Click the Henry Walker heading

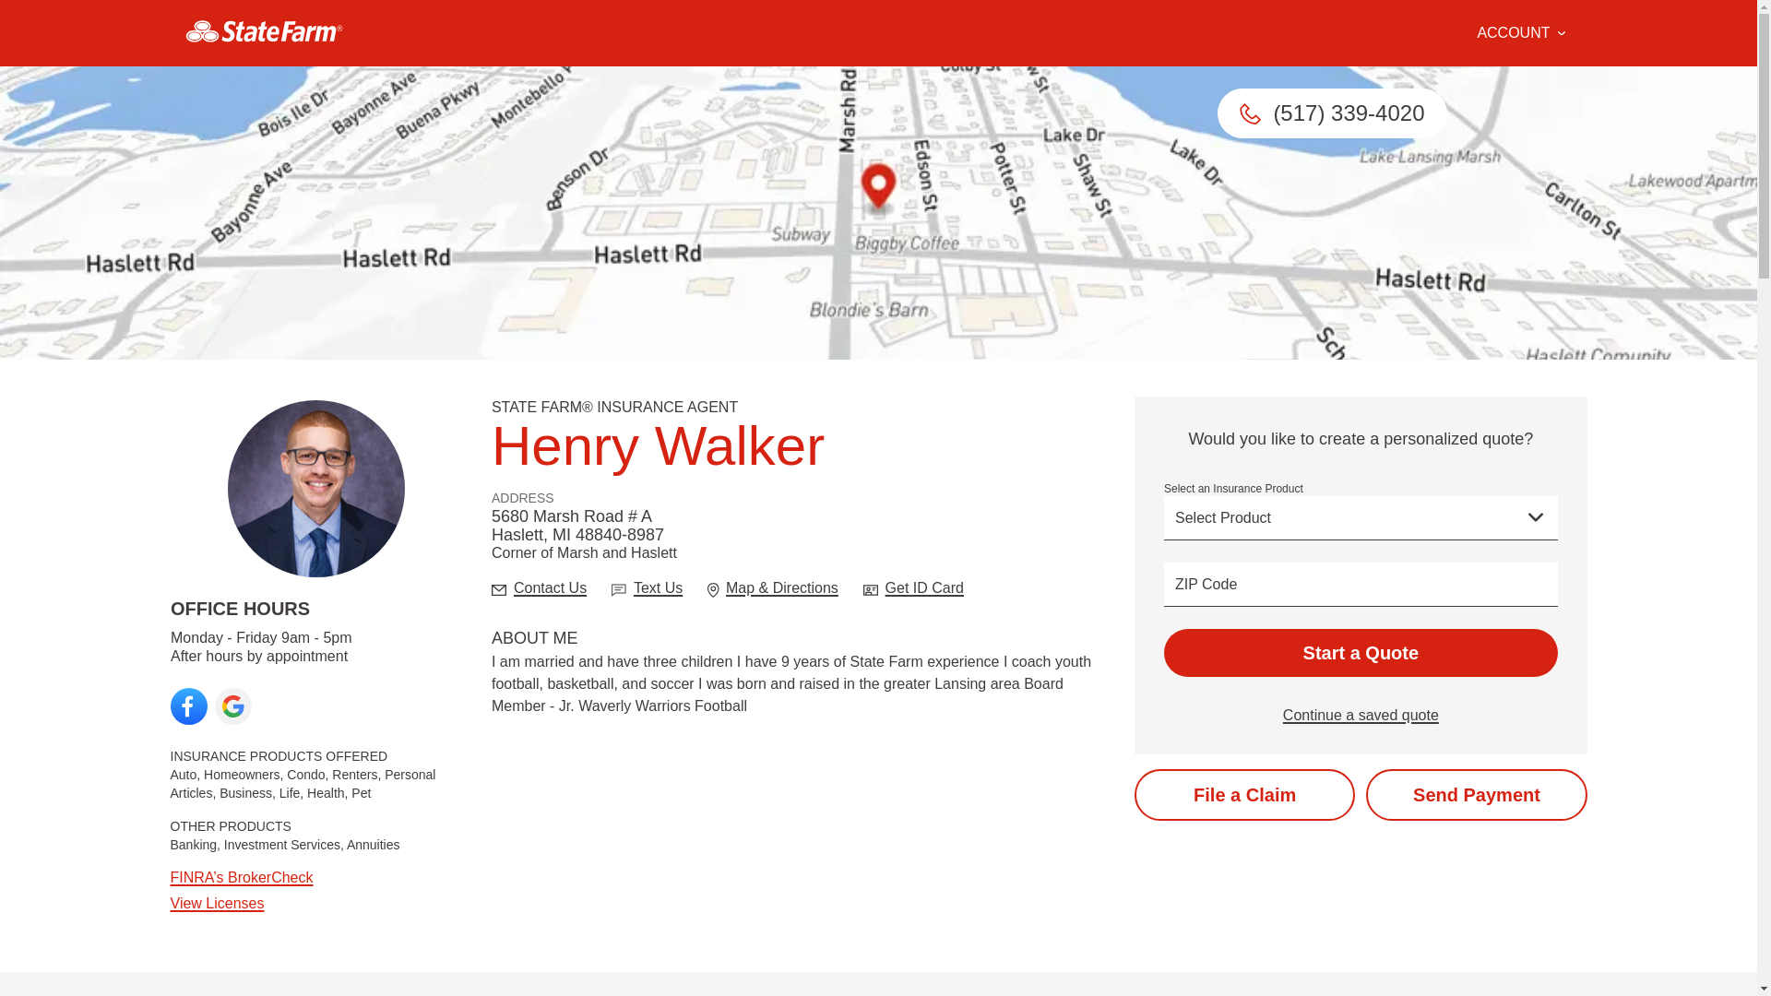[x=658, y=446]
